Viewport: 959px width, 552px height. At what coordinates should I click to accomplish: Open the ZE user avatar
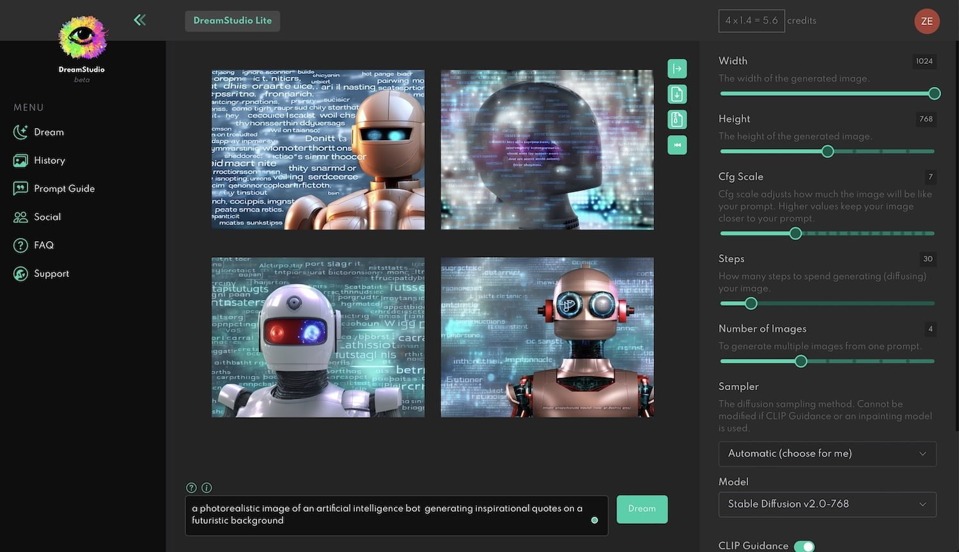click(x=926, y=21)
